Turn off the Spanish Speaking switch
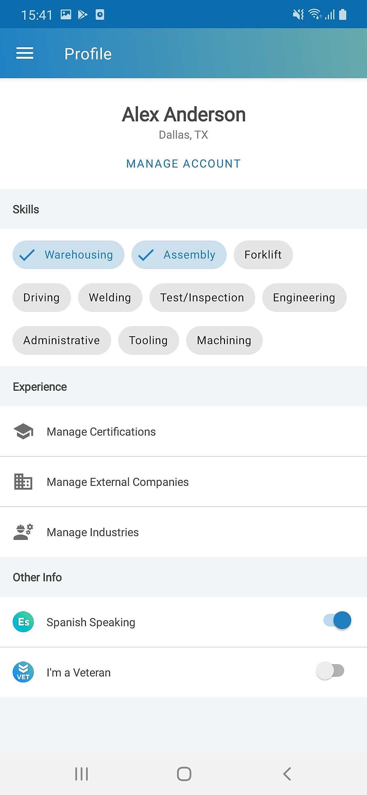 pyautogui.click(x=337, y=620)
